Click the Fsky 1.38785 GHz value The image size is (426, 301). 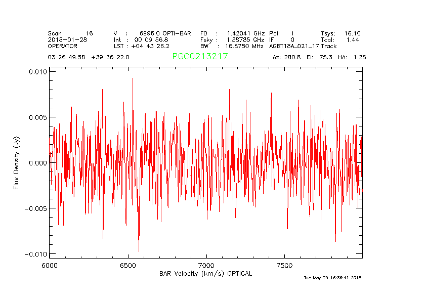(x=232, y=39)
